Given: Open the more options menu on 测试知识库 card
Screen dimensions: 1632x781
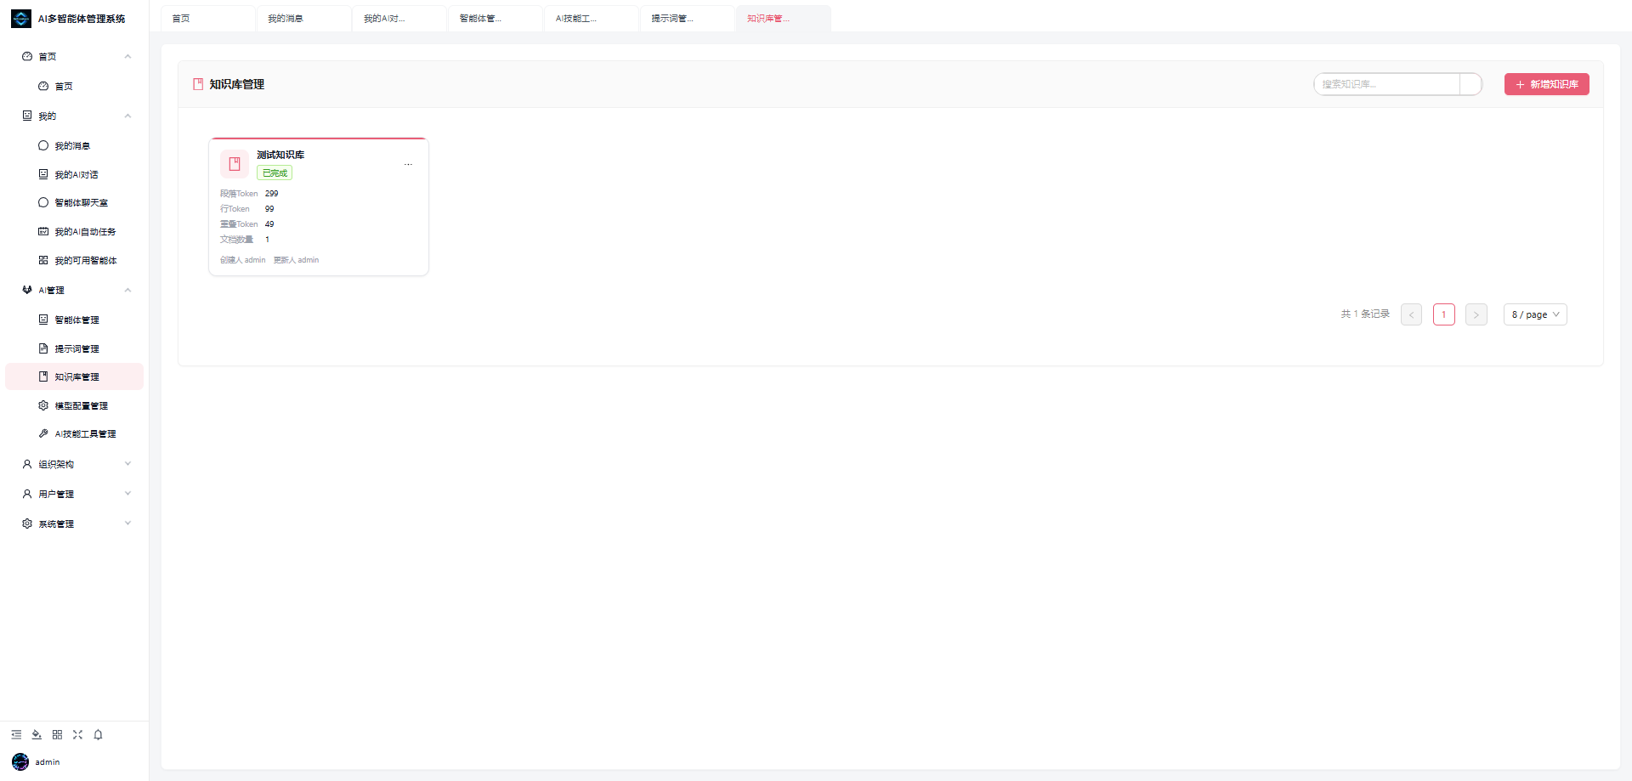Looking at the screenshot, I should coord(408,164).
